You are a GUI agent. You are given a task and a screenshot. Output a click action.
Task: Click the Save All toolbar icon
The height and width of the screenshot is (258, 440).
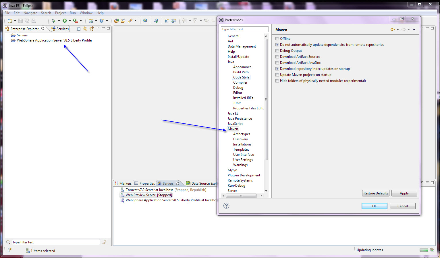(27, 21)
